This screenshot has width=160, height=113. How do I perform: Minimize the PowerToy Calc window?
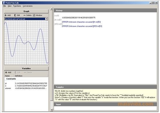[150, 3]
